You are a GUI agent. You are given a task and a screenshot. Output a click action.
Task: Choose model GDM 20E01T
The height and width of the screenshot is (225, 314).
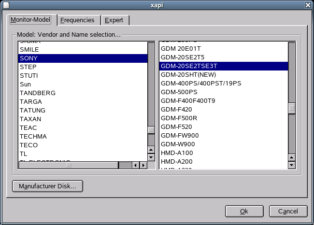click(x=224, y=49)
